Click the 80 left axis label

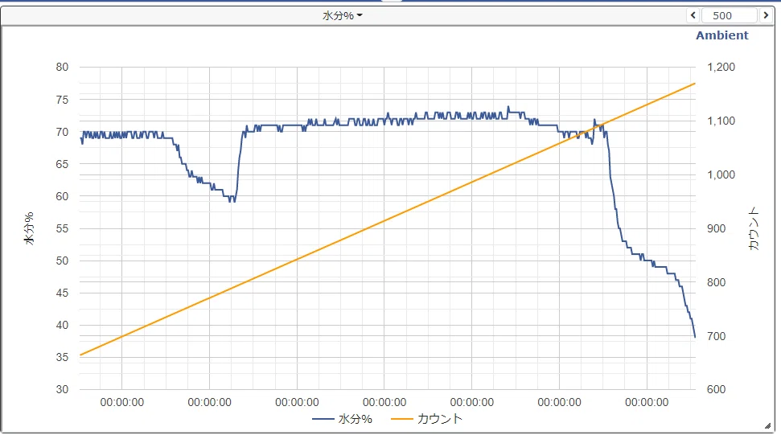[62, 67]
